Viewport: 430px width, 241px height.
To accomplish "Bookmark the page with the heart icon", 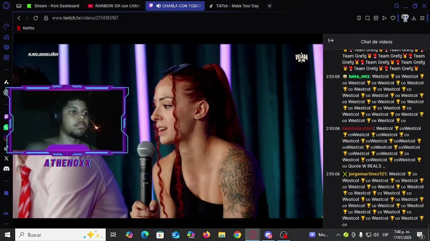I will coord(393,18).
